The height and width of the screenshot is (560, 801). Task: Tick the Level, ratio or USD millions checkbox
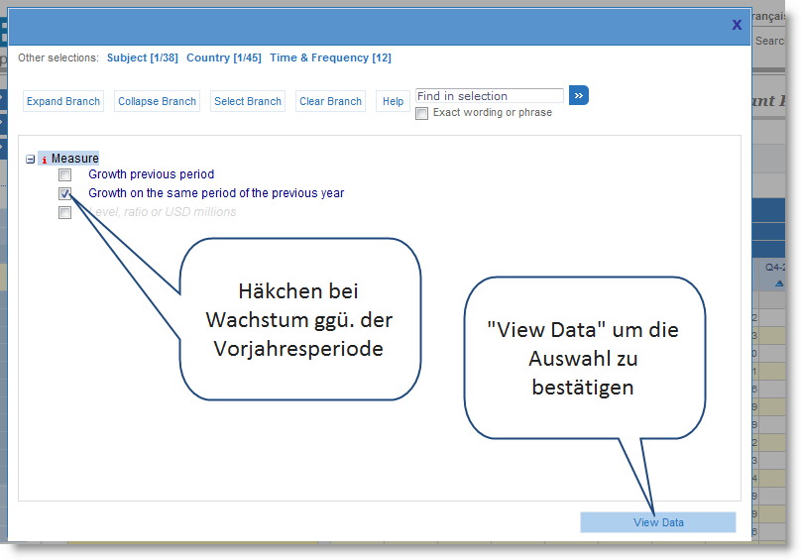65,212
